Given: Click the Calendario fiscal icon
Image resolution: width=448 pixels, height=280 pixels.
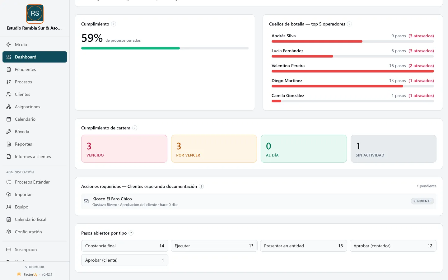Looking at the screenshot, I should tap(9, 219).
